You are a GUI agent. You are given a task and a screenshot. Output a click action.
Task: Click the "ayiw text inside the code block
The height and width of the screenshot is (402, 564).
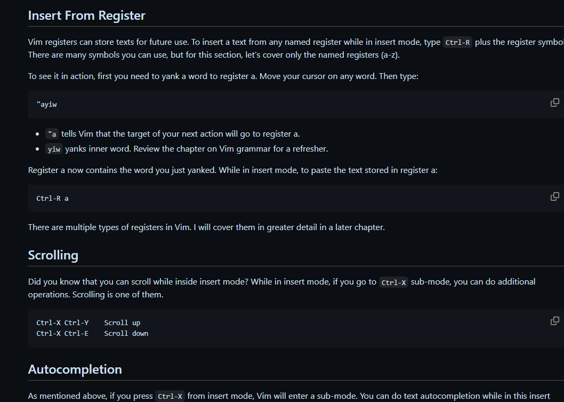(46, 105)
